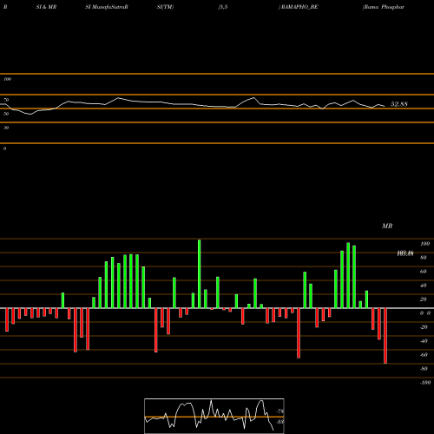The height and width of the screenshot is (434, 434).
Task: Click the 'MR' title above histogram
Action: (x=387, y=226)
